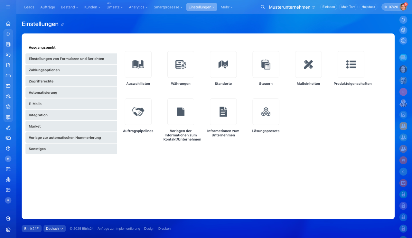The height and width of the screenshot is (238, 412).
Task: Click the search magnifier icon
Action: [263, 7]
